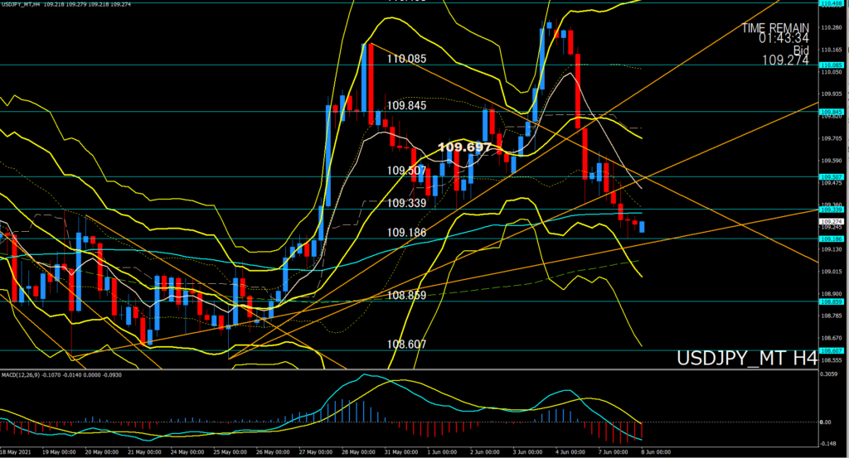Select the 108.859 level label inside the chart
This screenshot has height=458, width=849.
click(406, 295)
